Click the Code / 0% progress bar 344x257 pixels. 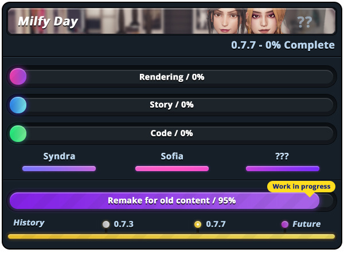point(171,133)
